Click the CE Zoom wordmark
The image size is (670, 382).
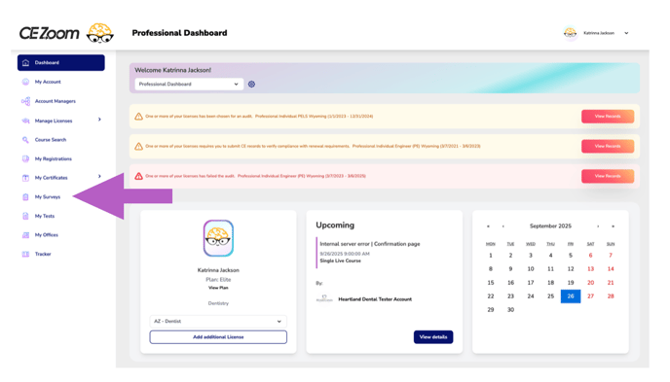pyautogui.click(x=50, y=33)
